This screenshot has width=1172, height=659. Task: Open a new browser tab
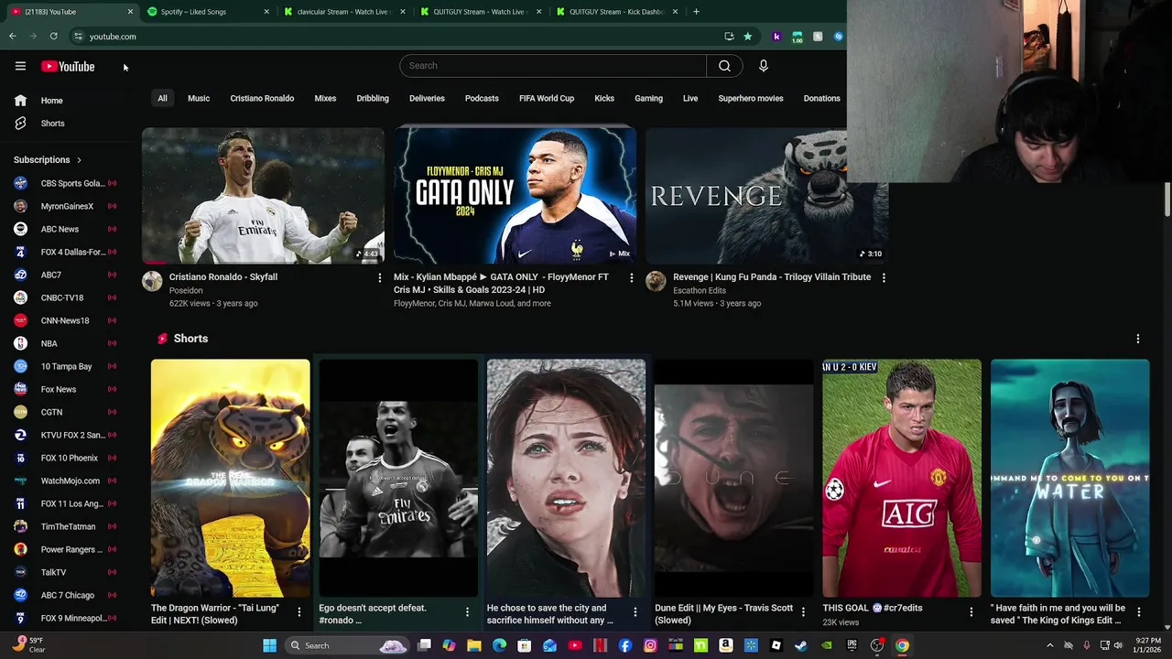[x=696, y=12]
